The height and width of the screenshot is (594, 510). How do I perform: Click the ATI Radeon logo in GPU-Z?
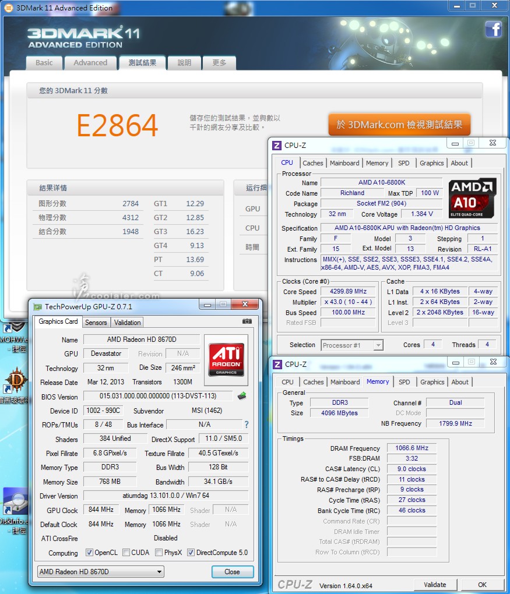point(226,360)
